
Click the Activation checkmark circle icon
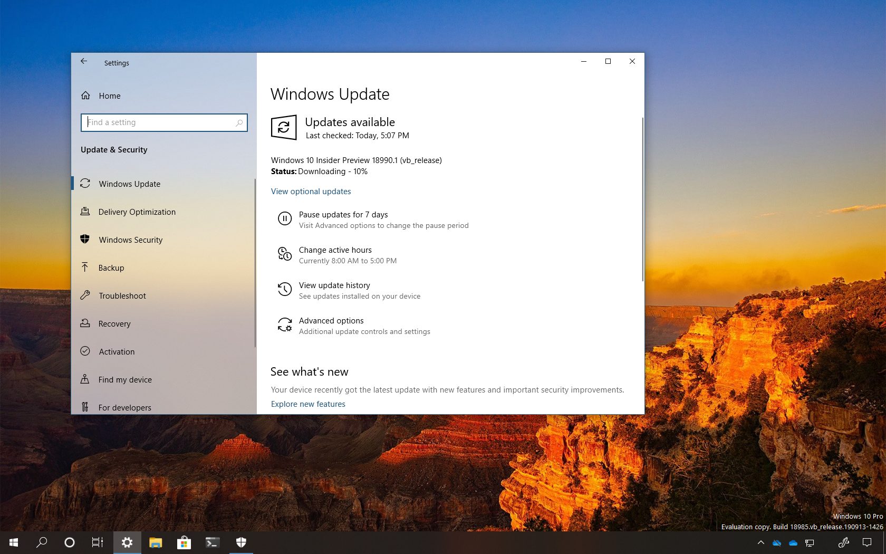pos(85,351)
